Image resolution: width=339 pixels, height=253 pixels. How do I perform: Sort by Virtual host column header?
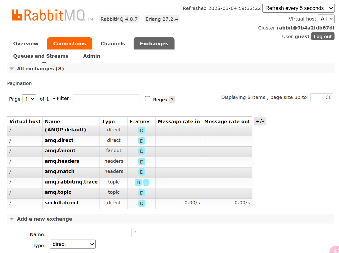tap(25, 121)
